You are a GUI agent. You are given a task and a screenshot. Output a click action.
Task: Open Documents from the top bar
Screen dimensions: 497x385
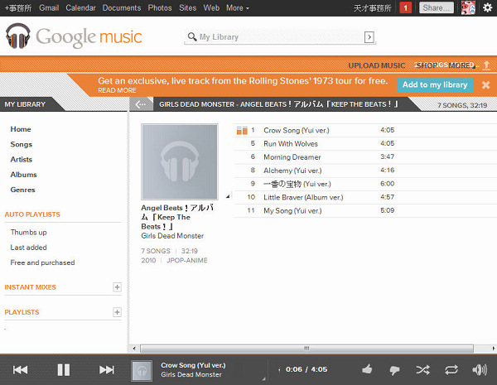click(122, 8)
